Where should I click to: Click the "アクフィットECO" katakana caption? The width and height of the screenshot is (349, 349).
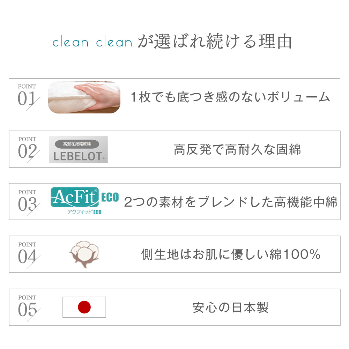[x=84, y=212]
